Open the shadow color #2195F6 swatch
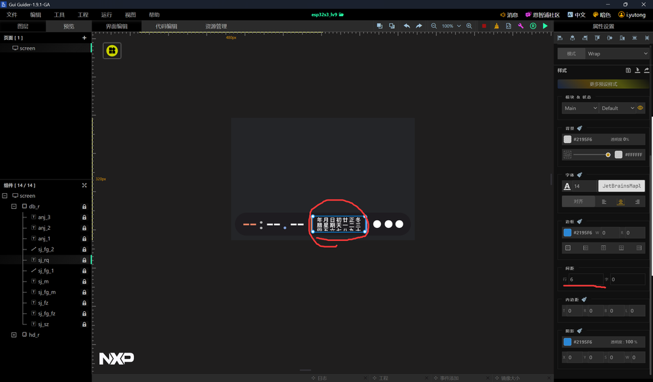 [567, 342]
